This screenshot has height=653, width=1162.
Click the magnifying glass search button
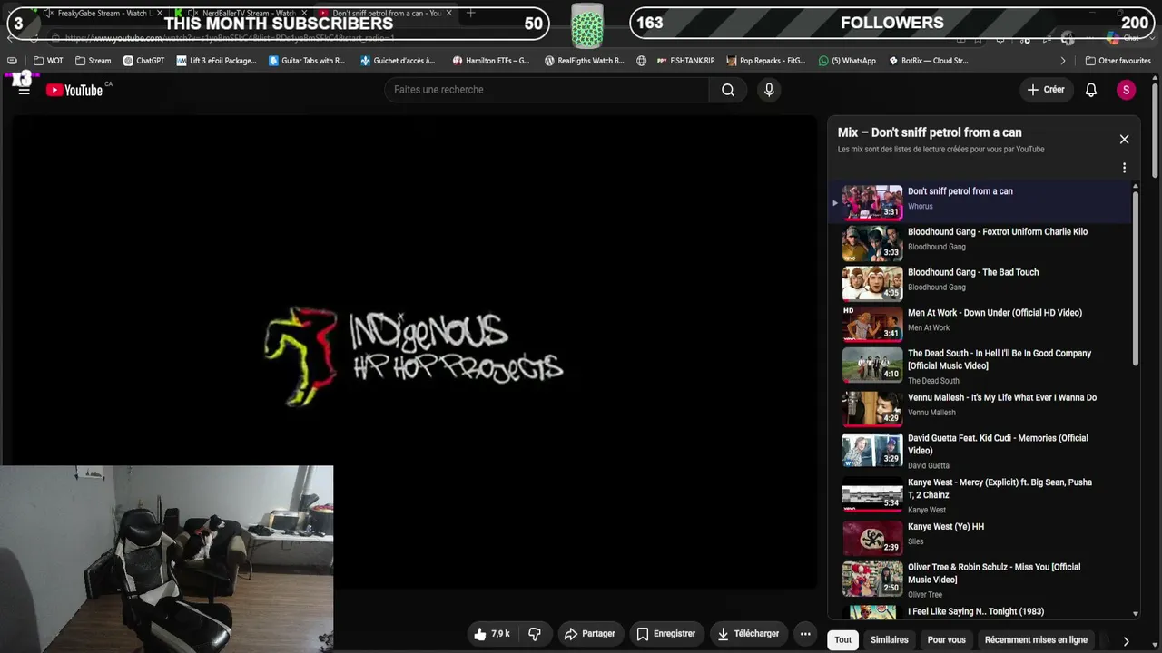pos(728,90)
